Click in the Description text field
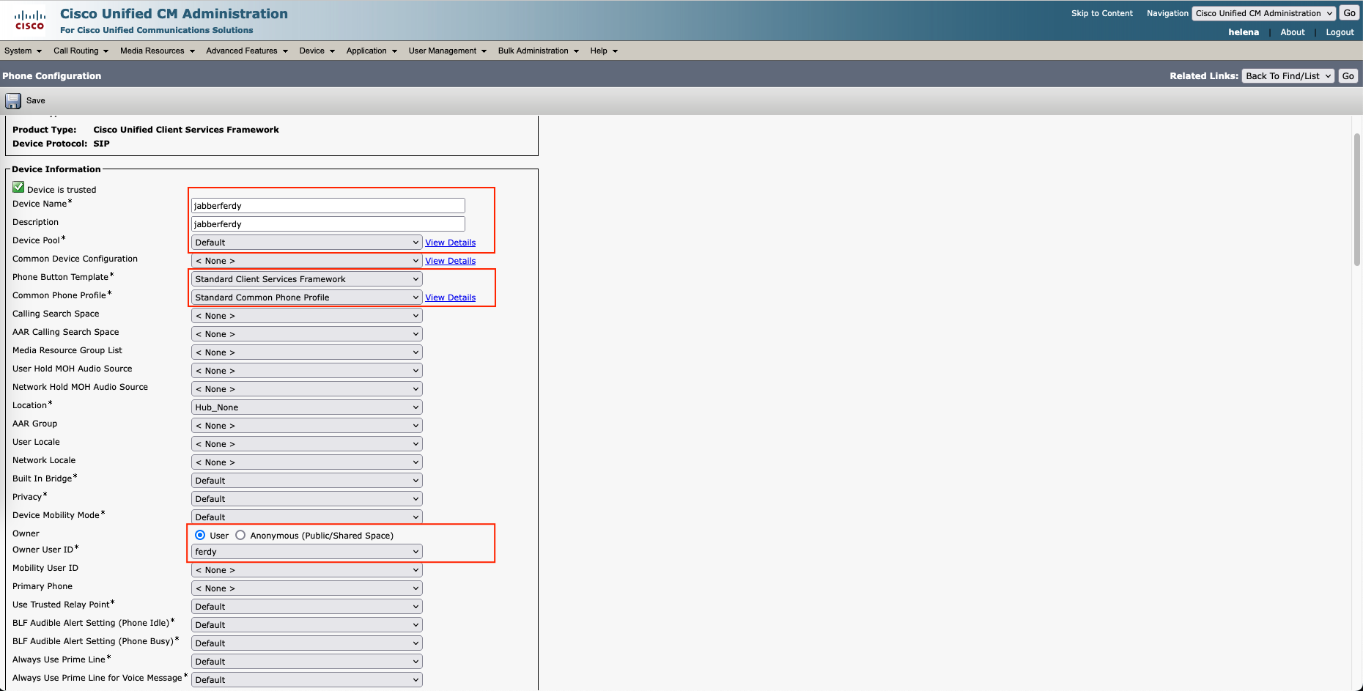Viewport: 1363px width, 691px height. (x=328, y=224)
